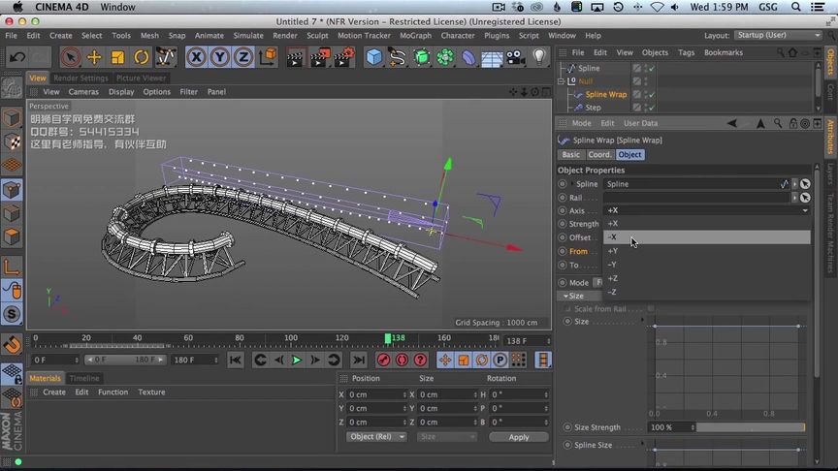The image size is (838, 471).
Task: Add a Cube primitive object
Action: 373,57
